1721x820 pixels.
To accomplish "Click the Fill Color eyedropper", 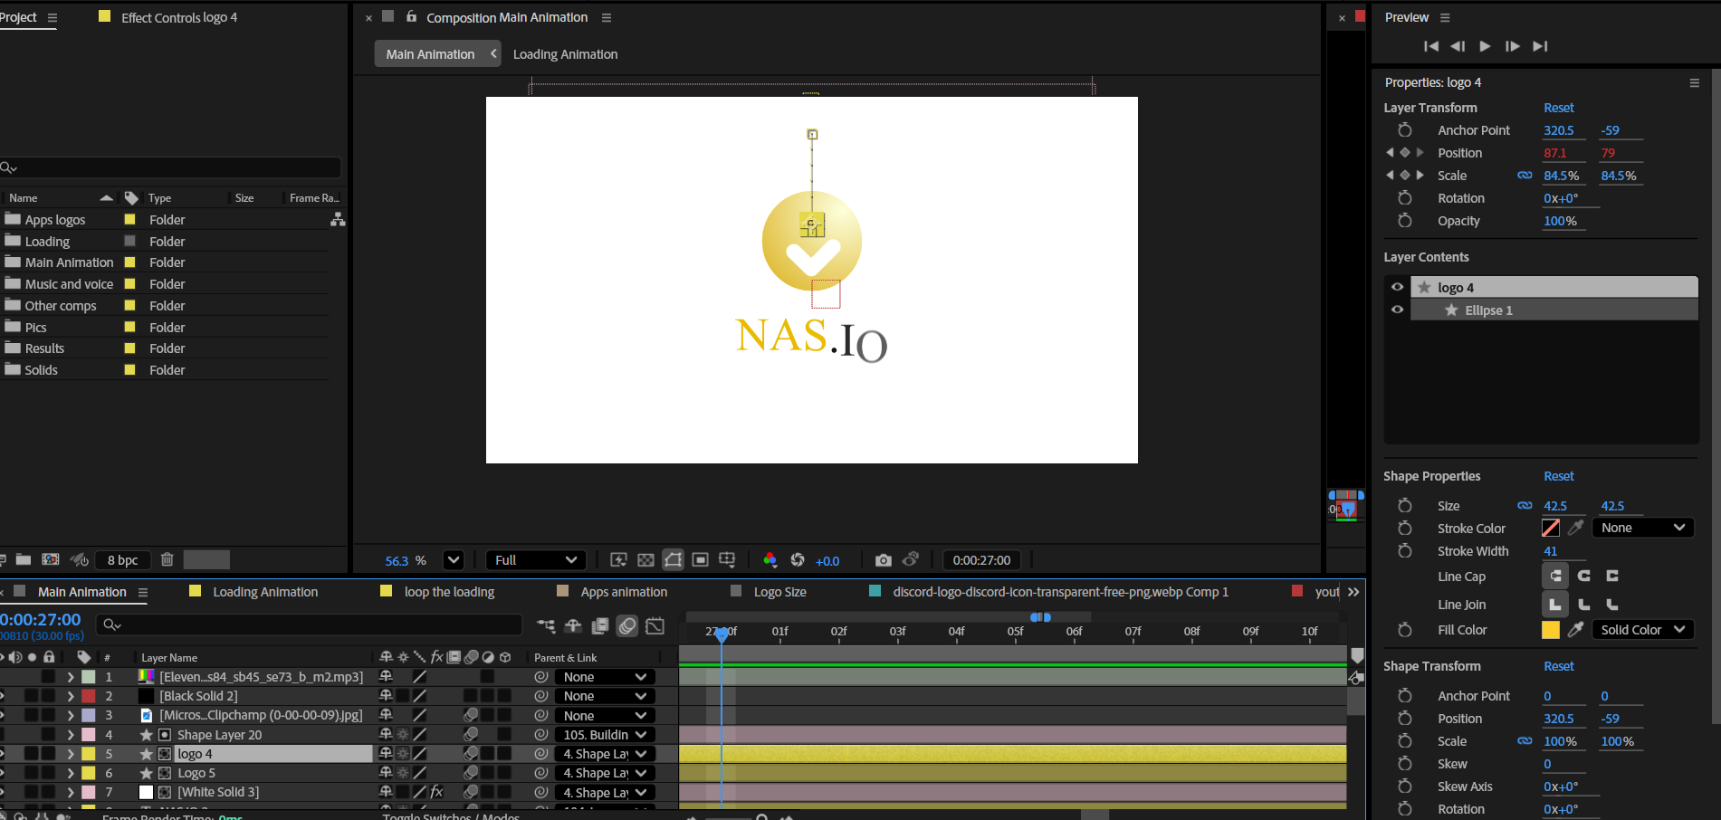I will coord(1576,630).
